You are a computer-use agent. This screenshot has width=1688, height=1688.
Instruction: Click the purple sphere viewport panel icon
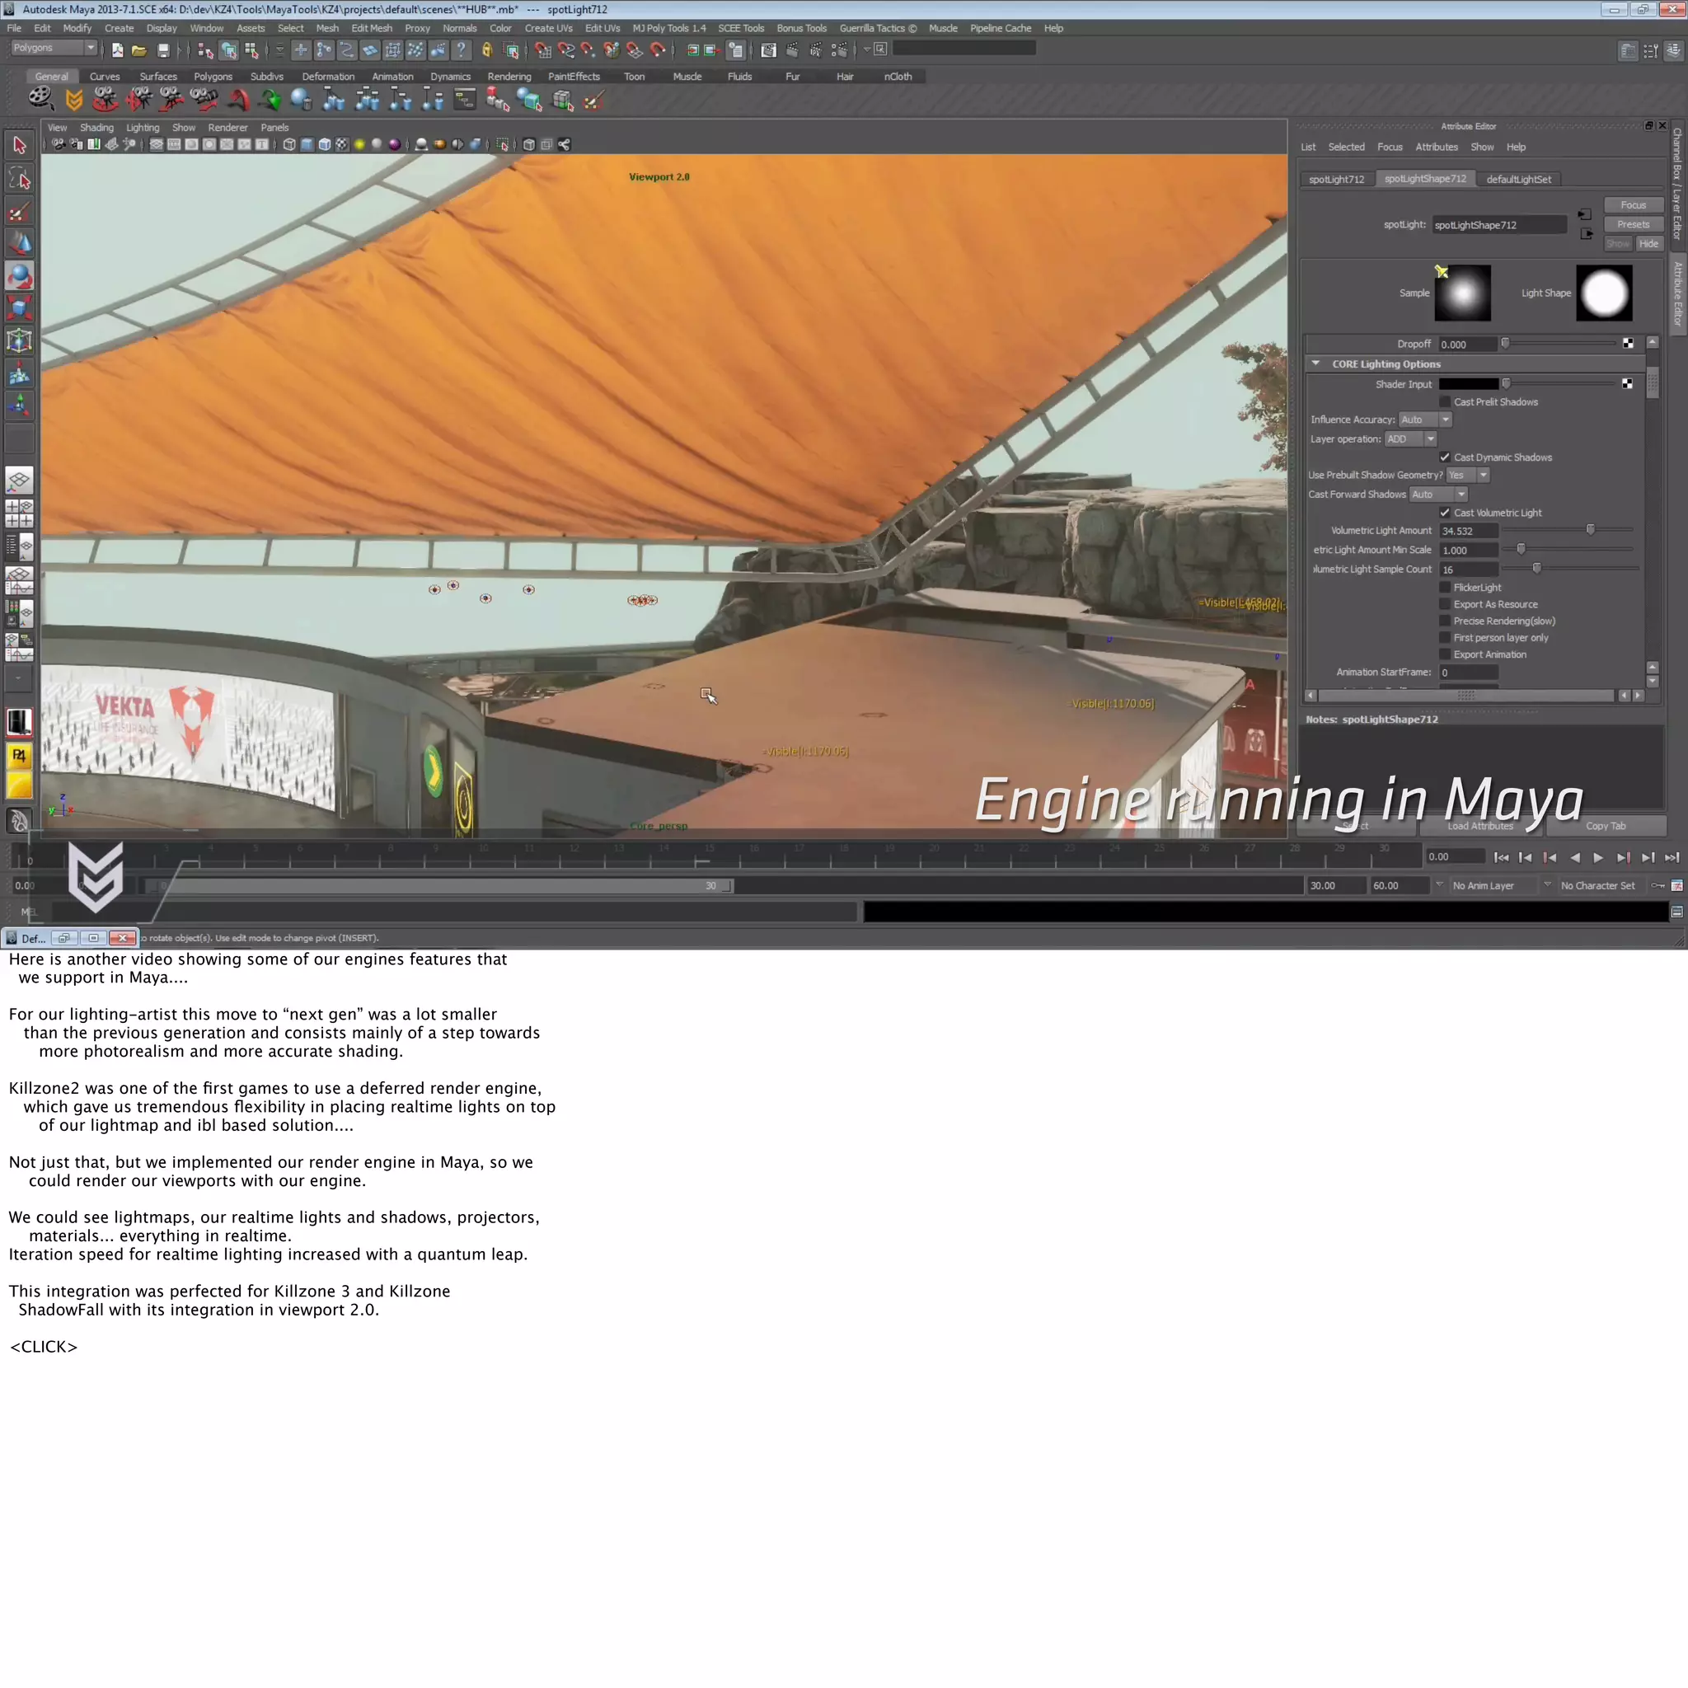394,145
